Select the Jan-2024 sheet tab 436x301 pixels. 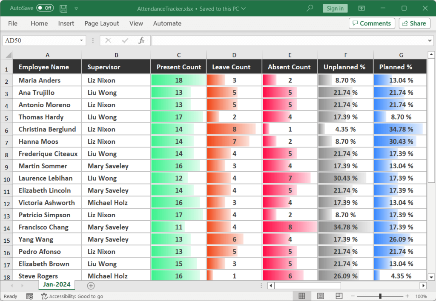(57, 285)
